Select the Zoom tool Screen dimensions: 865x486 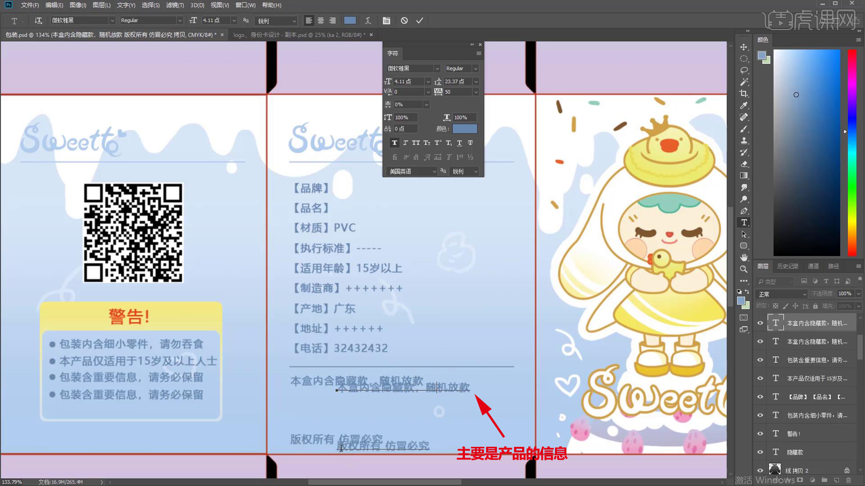click(x=744, y=269)
